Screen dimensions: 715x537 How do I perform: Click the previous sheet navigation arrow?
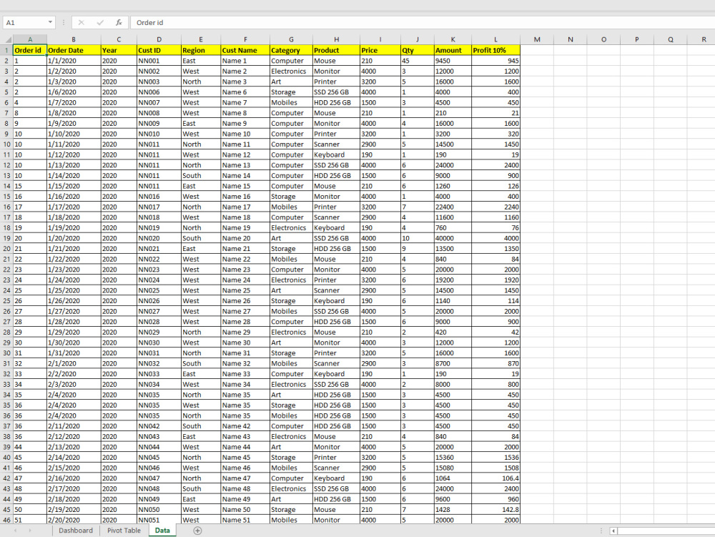(x=16, y=531)
